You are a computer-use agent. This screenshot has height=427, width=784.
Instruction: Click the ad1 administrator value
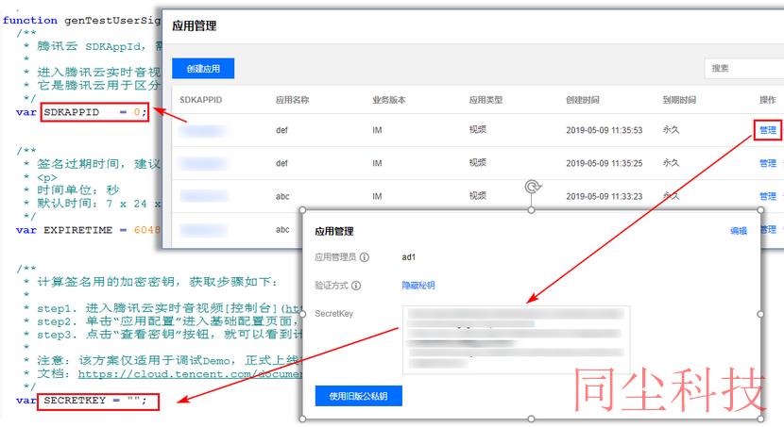[408, 257]
